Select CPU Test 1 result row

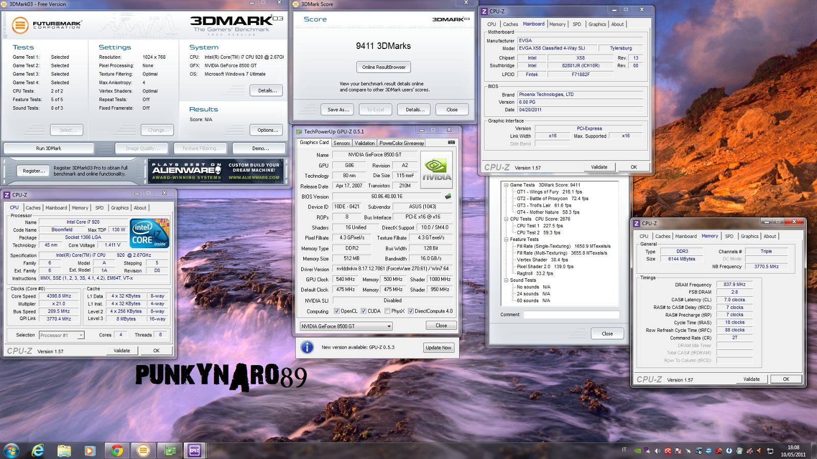click(540, 226)
